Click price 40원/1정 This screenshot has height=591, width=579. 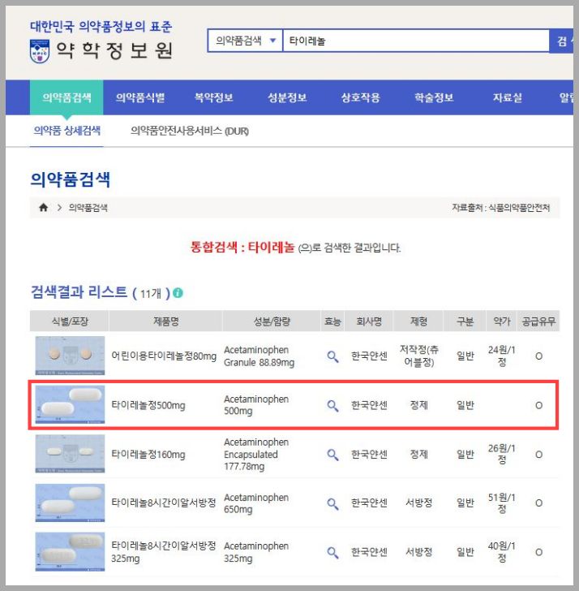tap(501, 552)
